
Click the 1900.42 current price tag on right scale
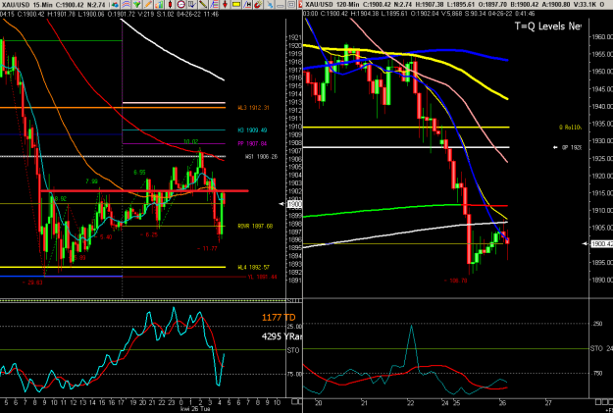(601, 244)
